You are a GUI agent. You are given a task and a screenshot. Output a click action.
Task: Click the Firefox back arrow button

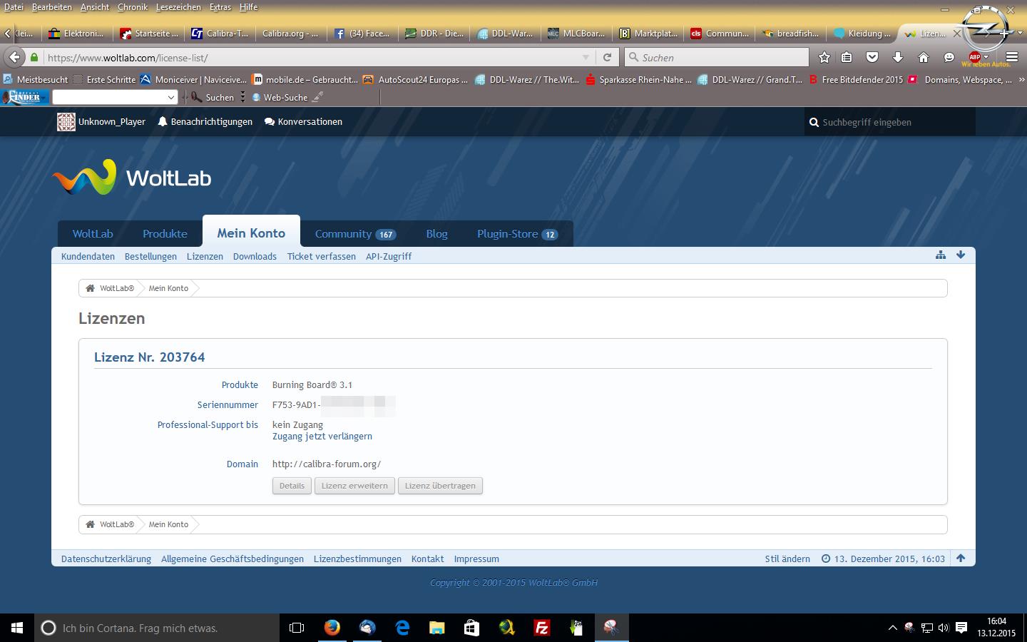[x=14, y=57]
